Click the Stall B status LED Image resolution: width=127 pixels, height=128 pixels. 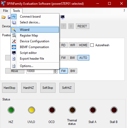[x=114, y=110]
